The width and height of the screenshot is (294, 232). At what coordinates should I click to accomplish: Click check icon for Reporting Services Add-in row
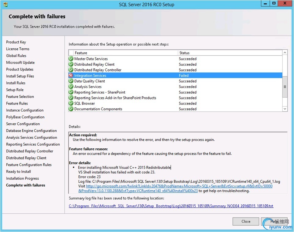[x=71, y=98]
